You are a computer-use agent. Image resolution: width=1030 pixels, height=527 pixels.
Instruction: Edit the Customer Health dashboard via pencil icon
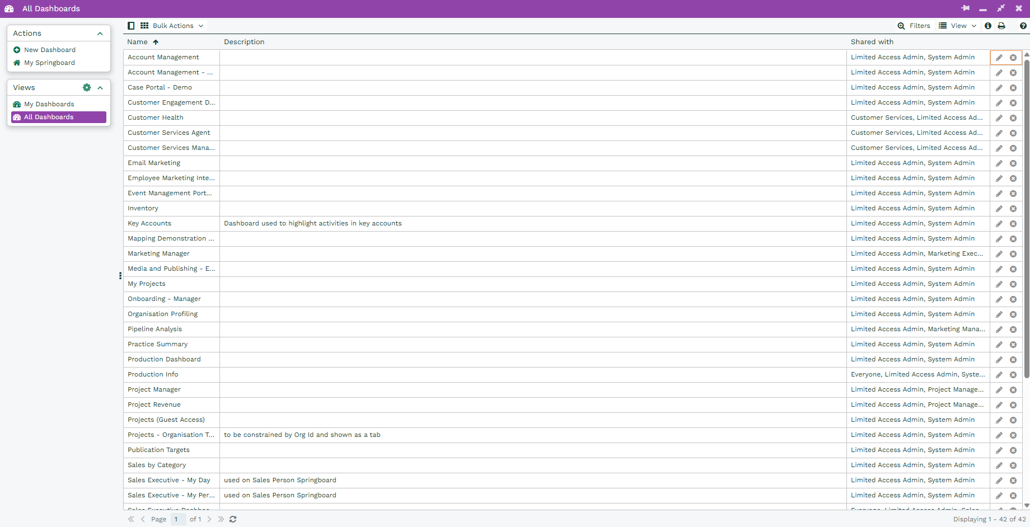coord(999,118)
